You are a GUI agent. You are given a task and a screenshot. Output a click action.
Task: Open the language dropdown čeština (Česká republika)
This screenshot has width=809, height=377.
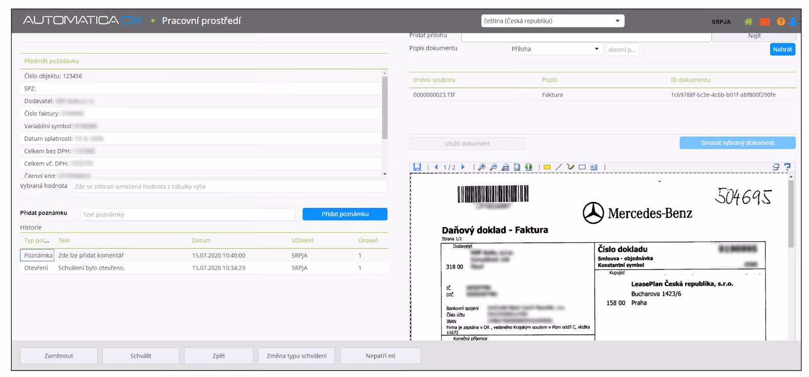point(553,21)
